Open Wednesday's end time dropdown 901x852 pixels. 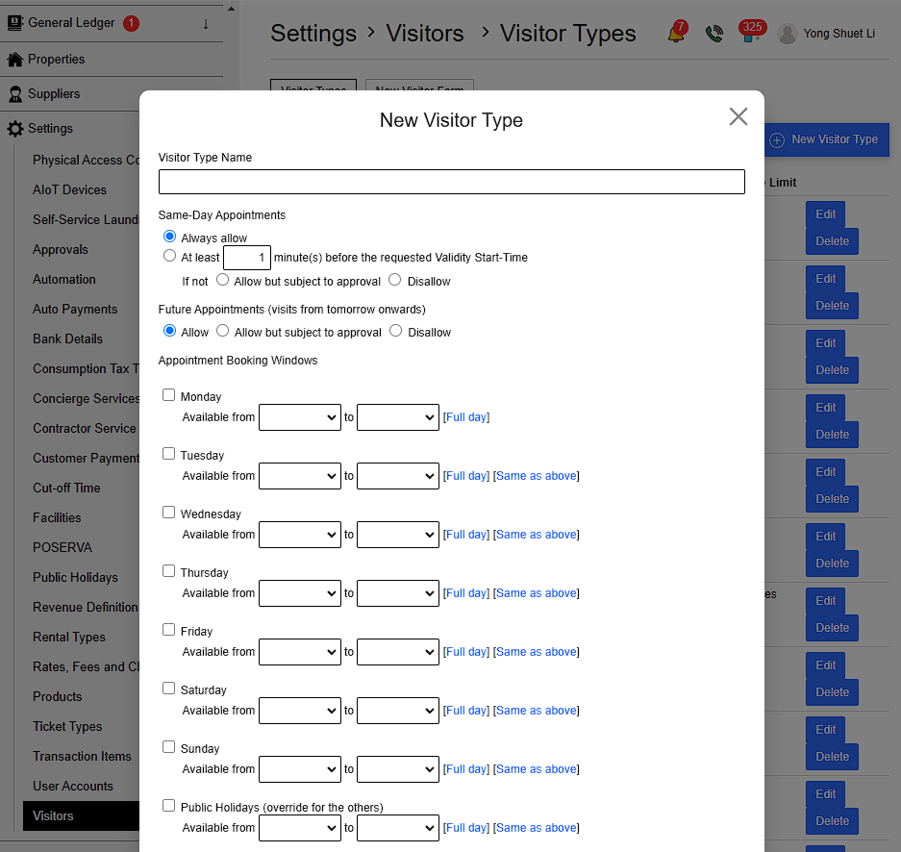click(397, 535)
